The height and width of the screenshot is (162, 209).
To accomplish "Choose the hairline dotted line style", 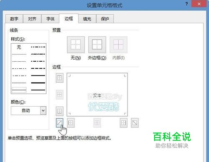I will (19, 54).
